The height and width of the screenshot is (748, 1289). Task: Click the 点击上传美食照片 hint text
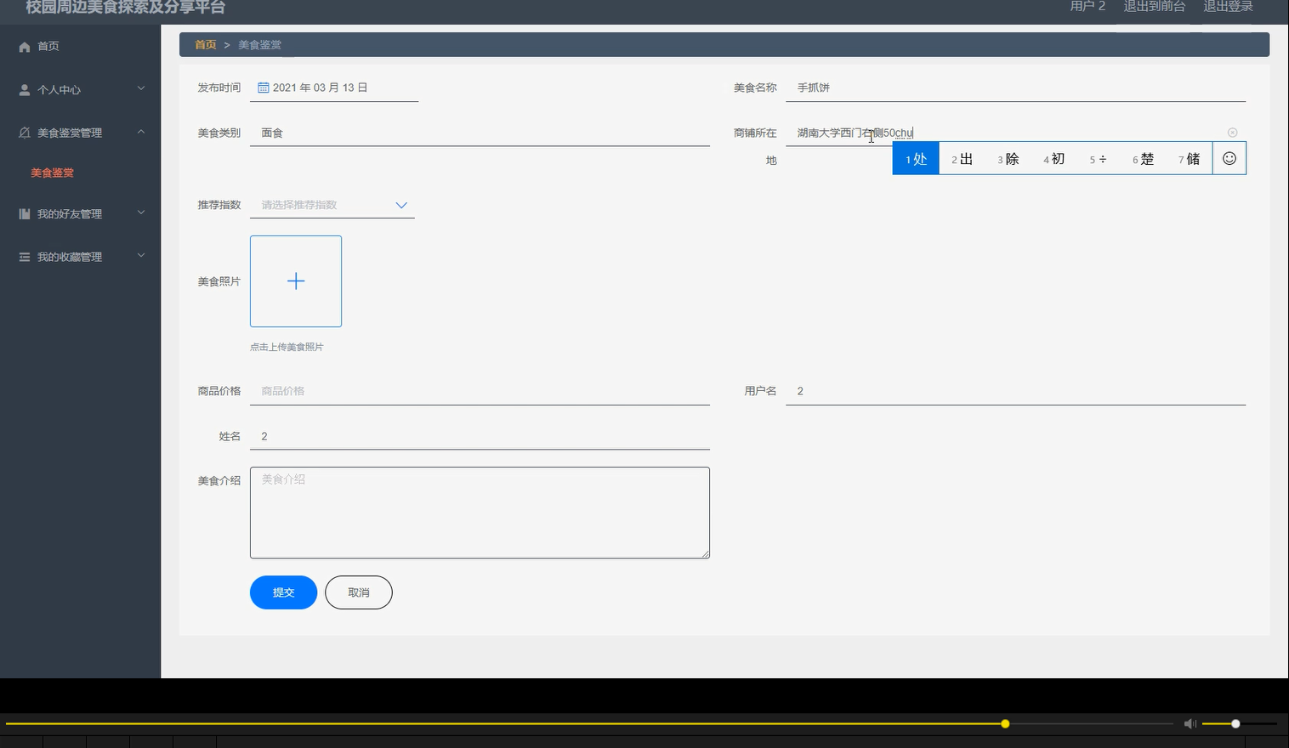click(x=287, y=347)
